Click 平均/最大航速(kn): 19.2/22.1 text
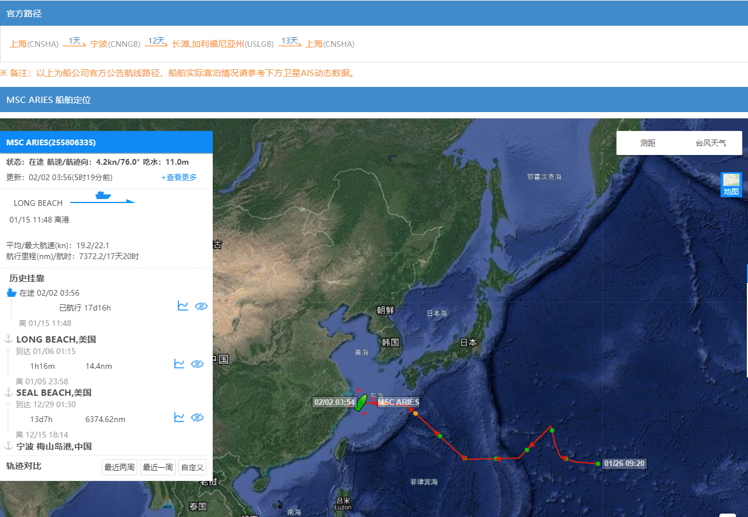 [x=58, y=245]
